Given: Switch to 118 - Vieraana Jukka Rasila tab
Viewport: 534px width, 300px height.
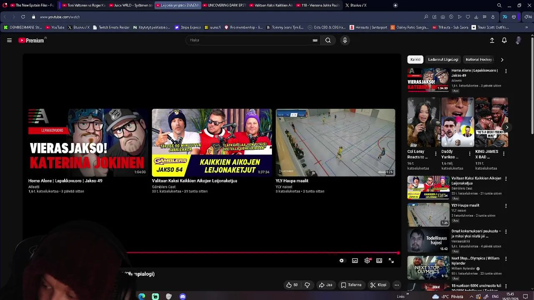Looking at the screenshot, I should click(318, 5).
